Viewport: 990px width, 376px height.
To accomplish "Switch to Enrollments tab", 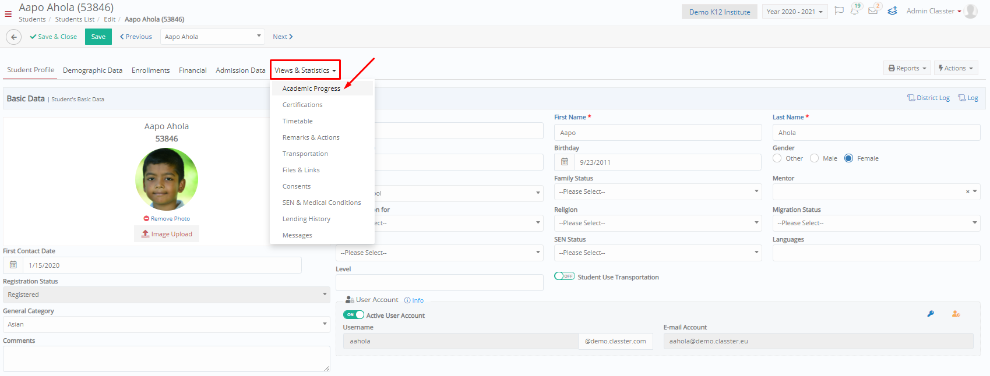I will [151, 70].
